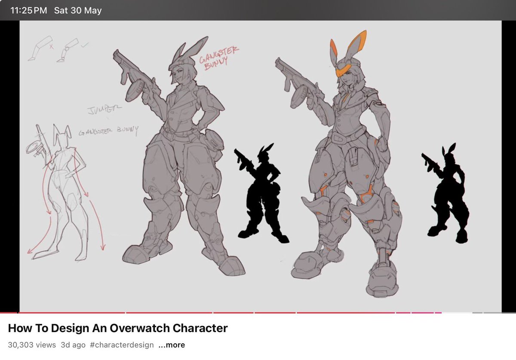The image size is (516, 360).
Task: Tap the title How To Design An Overwatch Character
Action: 118,328
